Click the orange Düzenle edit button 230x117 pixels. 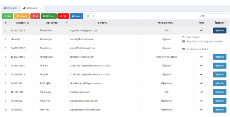pos(22,16)
